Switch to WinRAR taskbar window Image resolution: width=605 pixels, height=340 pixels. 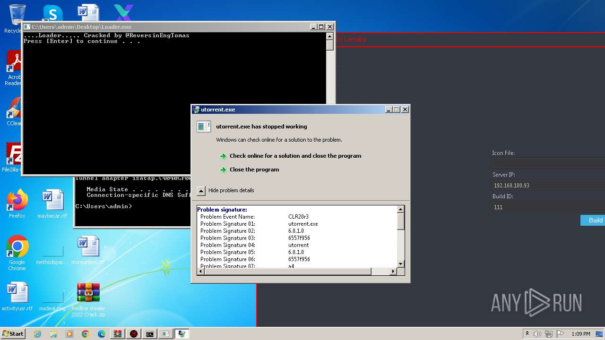[118, 334]
